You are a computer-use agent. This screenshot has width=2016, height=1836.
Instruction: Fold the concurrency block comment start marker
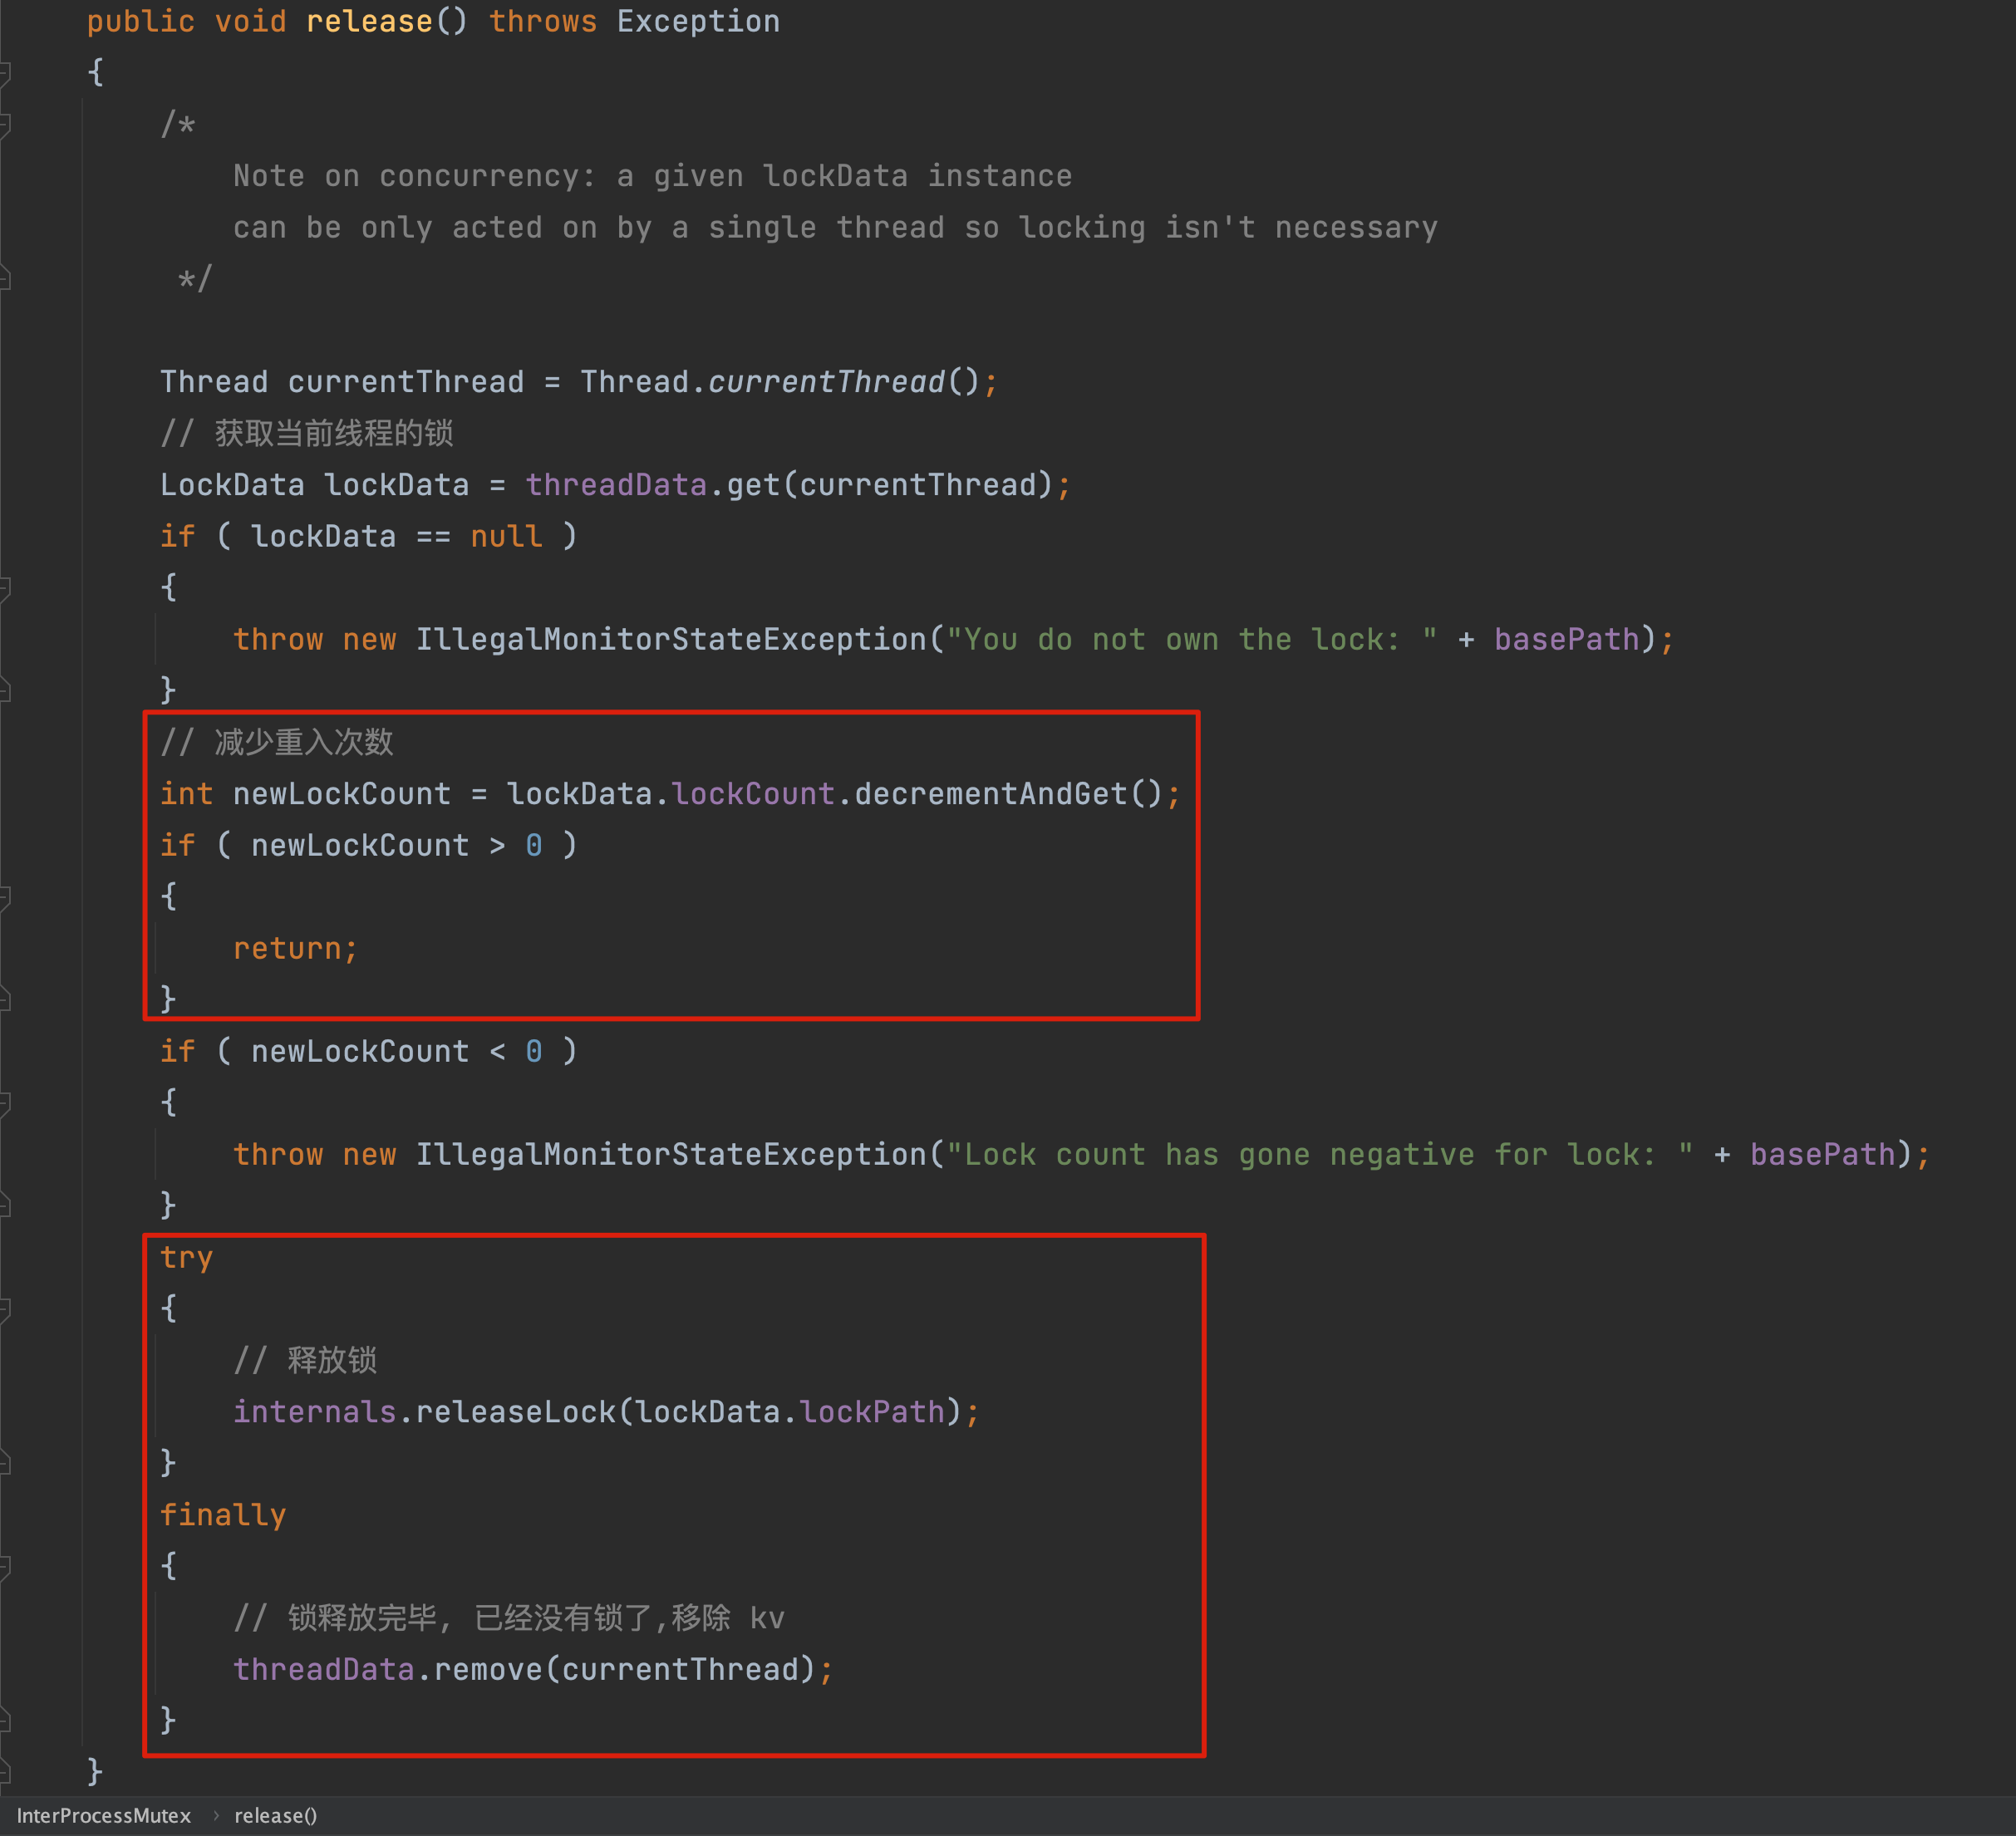[x=5, y=125]
